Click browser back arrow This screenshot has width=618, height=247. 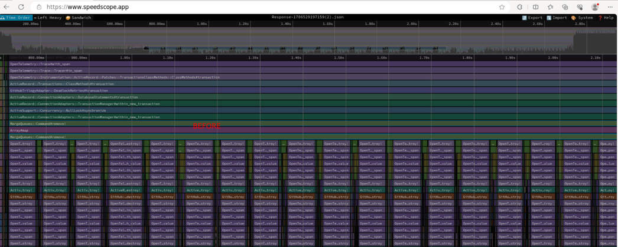(6, 7)
